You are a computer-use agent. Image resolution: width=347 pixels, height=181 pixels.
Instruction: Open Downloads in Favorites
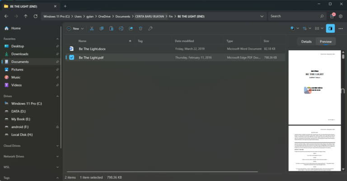pos(31,54)
